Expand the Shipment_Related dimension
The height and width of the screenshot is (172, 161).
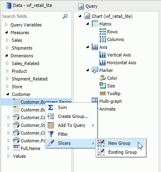click(8, 79)
